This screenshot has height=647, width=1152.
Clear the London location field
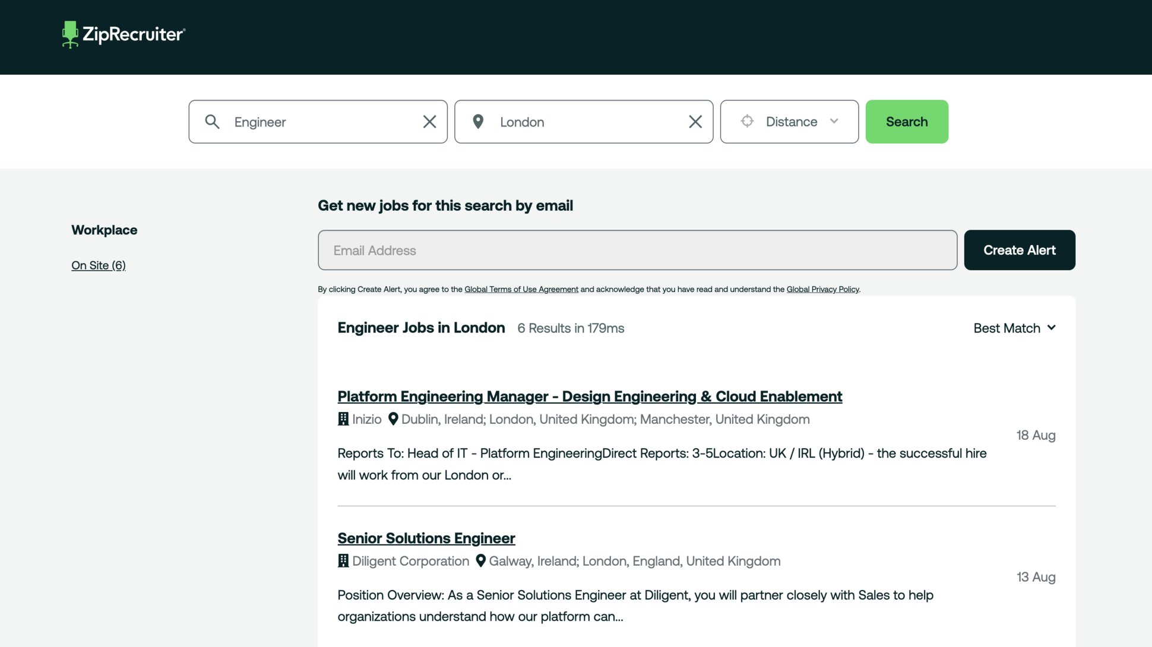tap(695, 122)
